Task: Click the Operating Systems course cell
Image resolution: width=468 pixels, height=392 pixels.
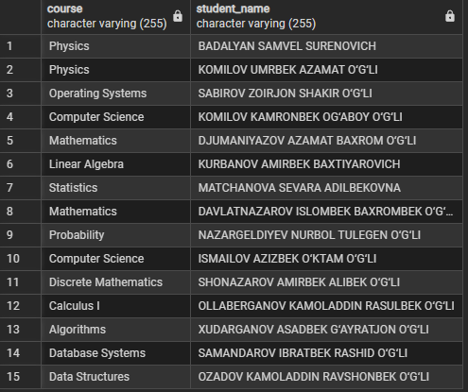Action: point(115,94)
